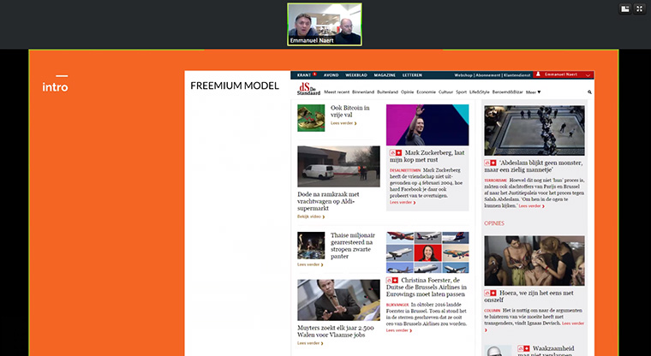The width and height of the screenshot is (651, 356).
Task: Open headline 'Dode na ramkraak met vrachtwagen'
Action: 328,201
